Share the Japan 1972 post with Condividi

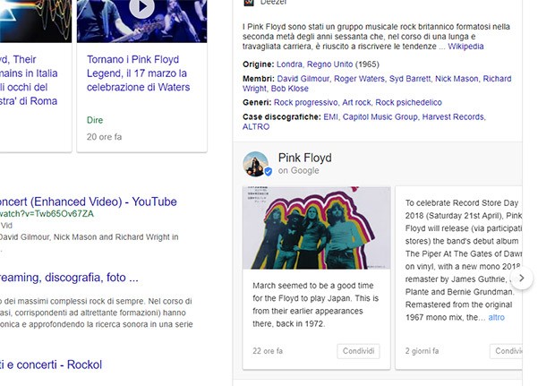coord(358,351)
